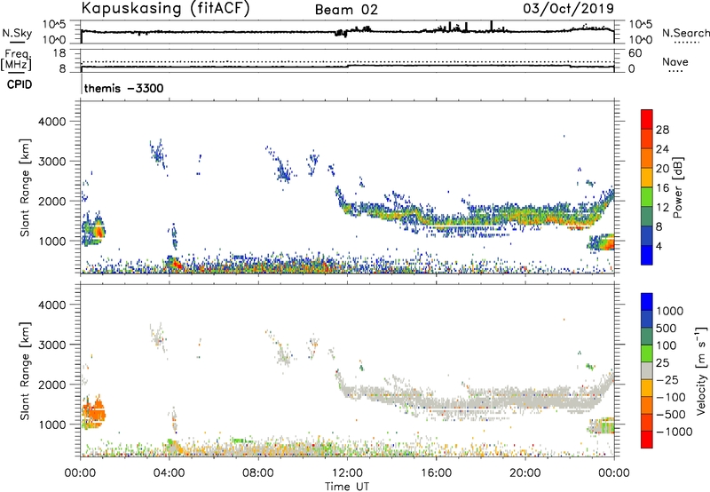Click the 'Velocity [m s-1]' color bar label

[701, 370]
